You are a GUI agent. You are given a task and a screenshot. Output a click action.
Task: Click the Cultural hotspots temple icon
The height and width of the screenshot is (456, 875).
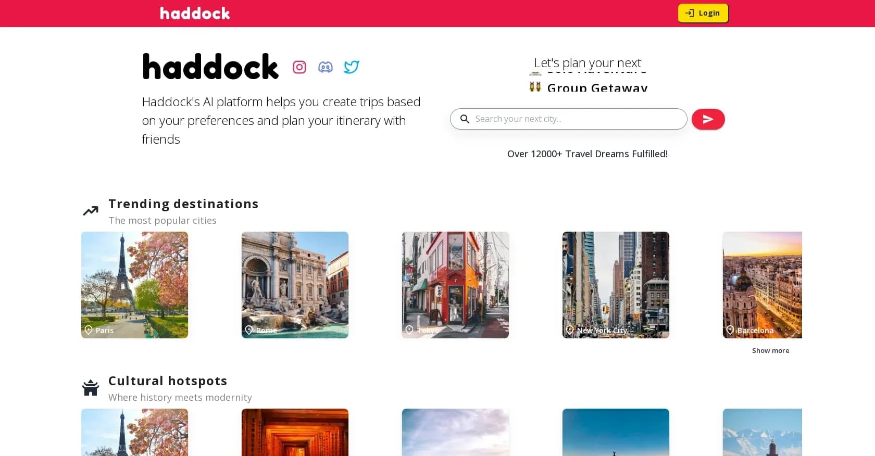91,387
